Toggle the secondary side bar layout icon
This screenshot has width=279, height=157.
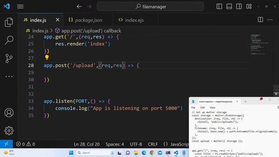click(239, 7)
